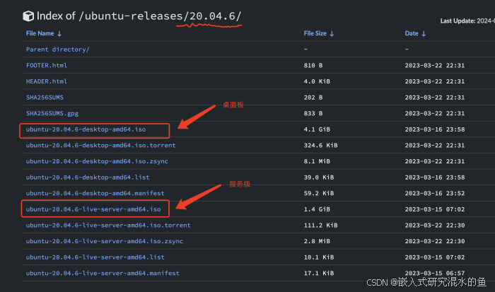495x292 pixels.
Task: Click the date 2023-03-15 06:57
Action: click(x=435, y=273)
